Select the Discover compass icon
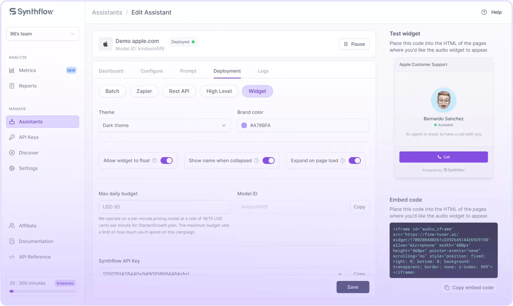Viewport: 513px width, 306px height. (11, 152)
